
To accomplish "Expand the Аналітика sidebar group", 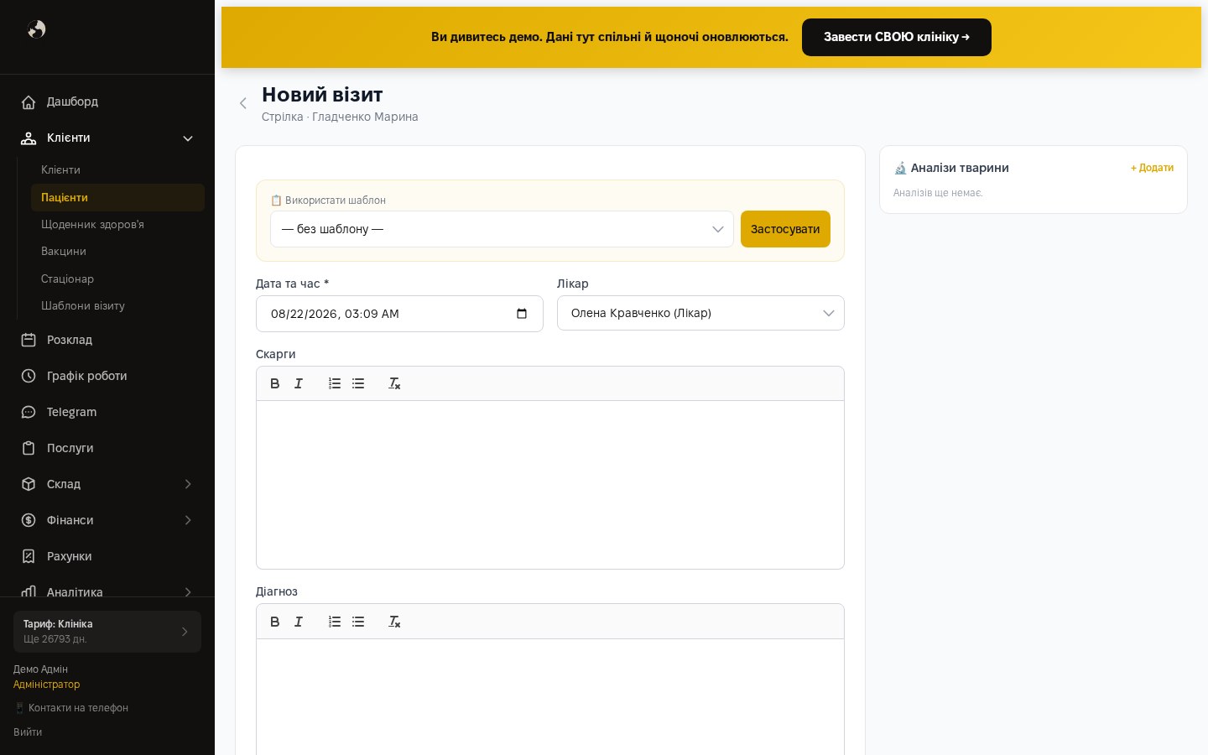I will pos(107,589).
